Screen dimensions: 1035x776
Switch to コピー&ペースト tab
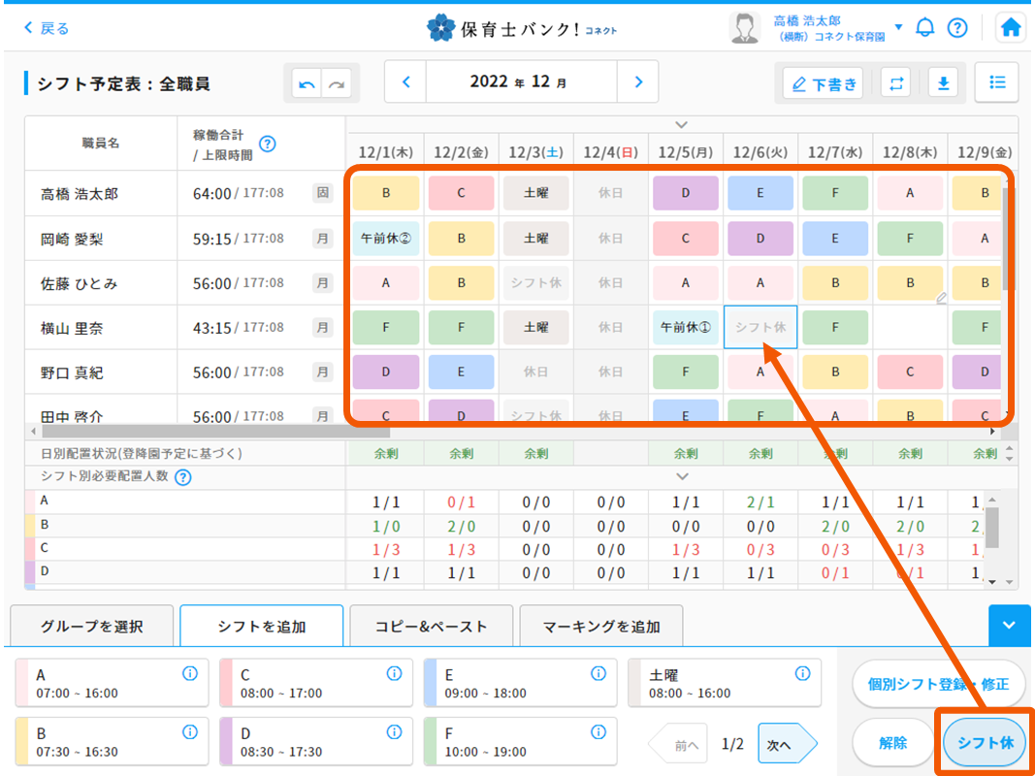tap(431, 627)
